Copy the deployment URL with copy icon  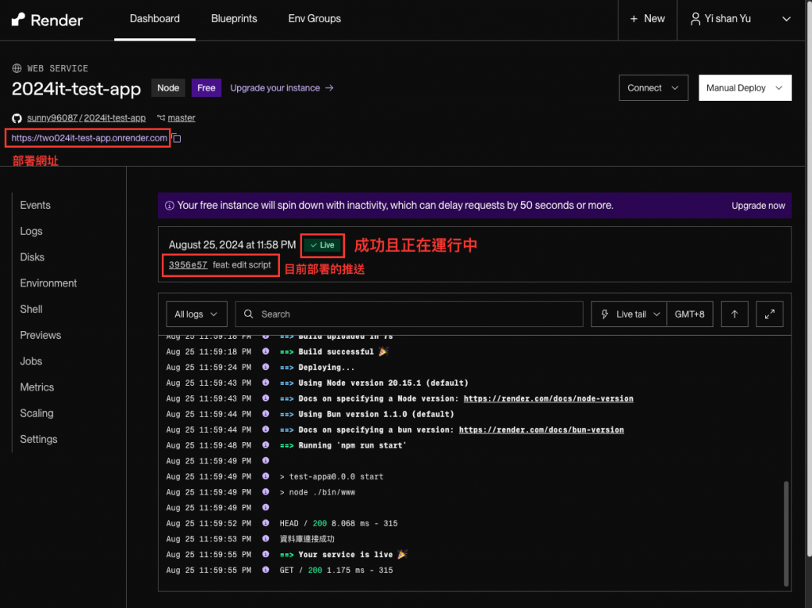[x=177, y=138]
